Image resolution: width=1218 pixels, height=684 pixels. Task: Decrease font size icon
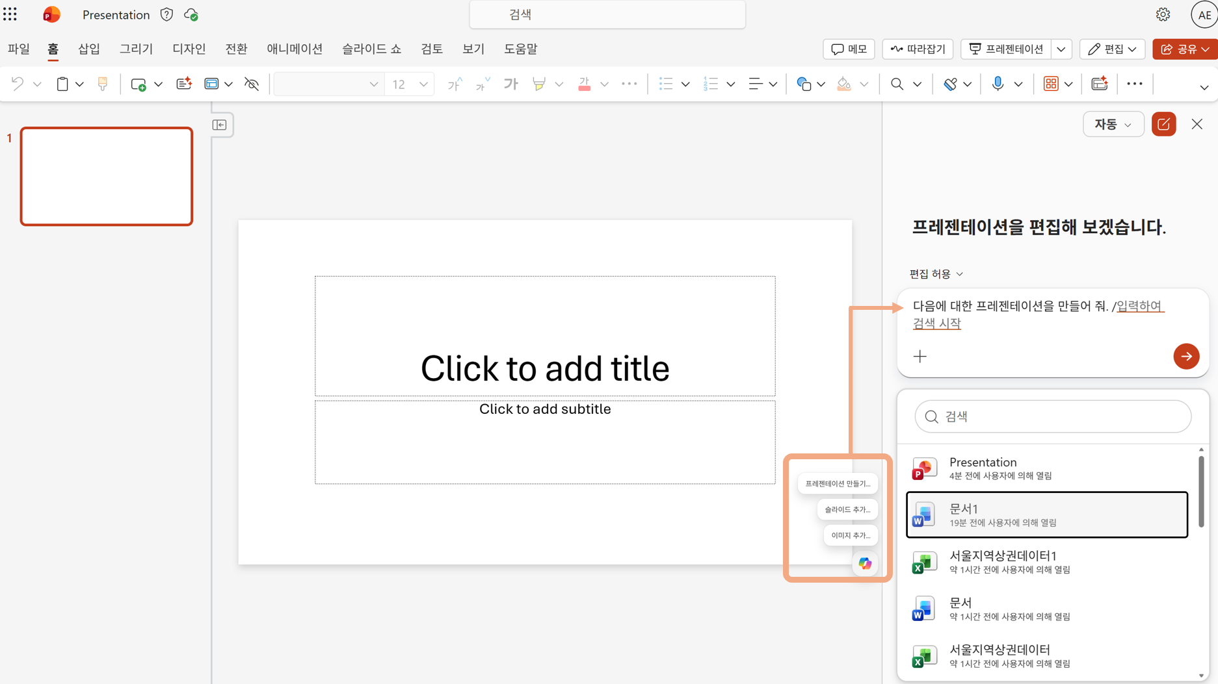click(483, 84)
